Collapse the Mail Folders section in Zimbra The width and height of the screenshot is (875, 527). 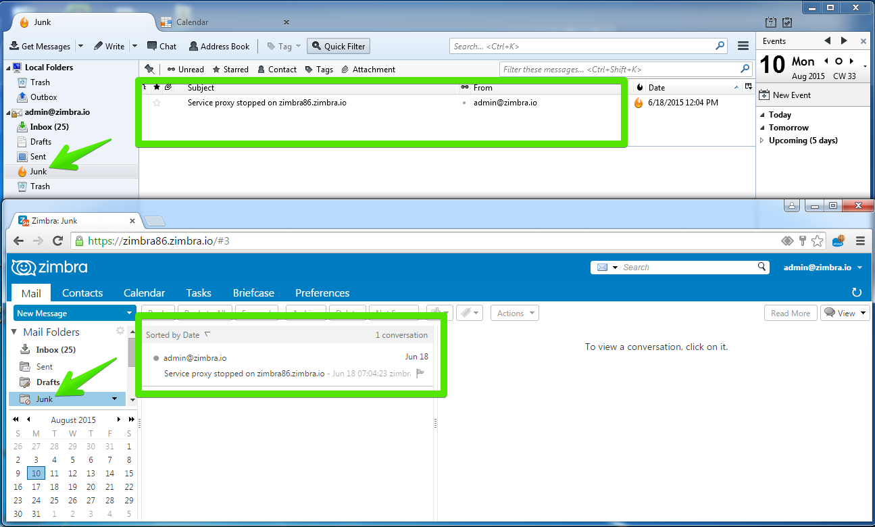(x=15, y=332)
